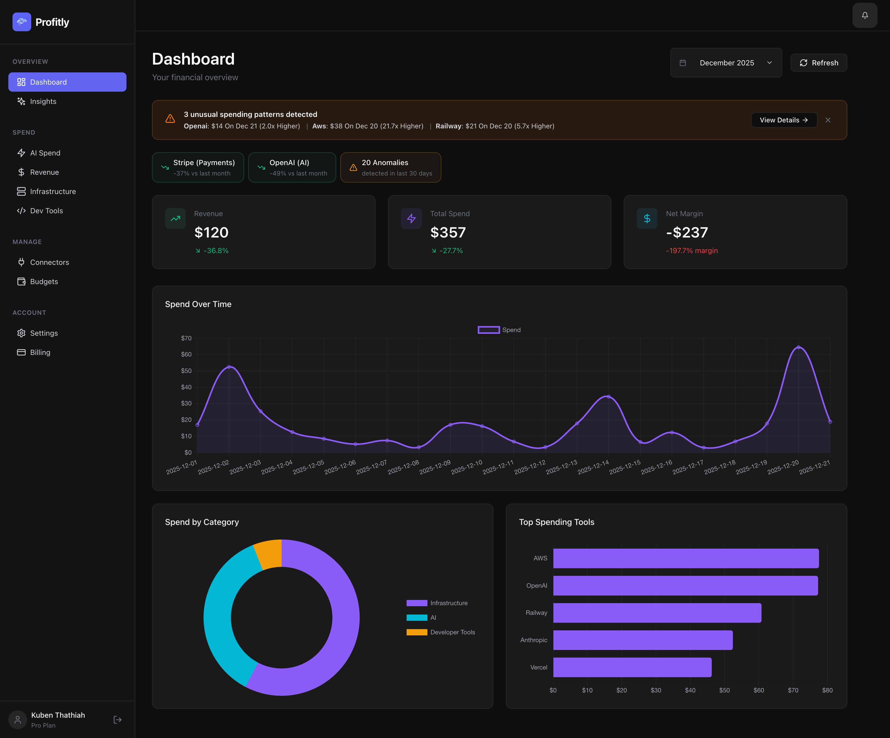Screen dimensions: 890x738
Task: Click the Profitly logo icon
Action: click(x=22, y=22)
